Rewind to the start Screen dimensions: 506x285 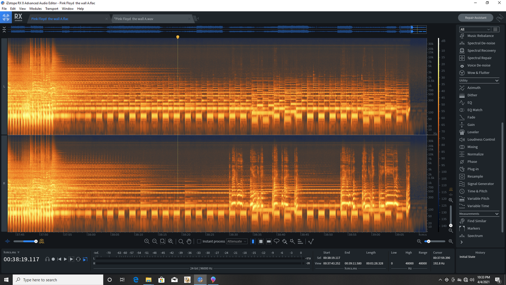click(59, 259)
